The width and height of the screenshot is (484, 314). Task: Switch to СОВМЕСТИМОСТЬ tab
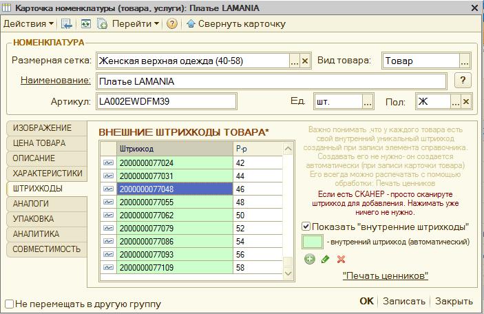(47, 249)
